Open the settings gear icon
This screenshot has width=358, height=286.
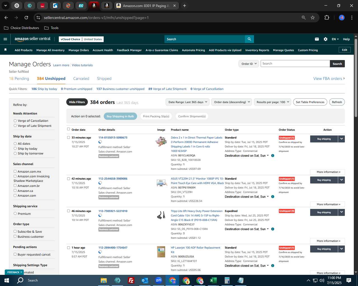[x=326, y=39]
